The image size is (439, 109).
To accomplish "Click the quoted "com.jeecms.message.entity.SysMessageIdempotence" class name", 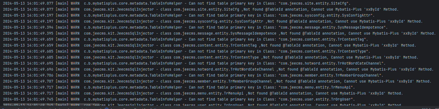I will 333,27.
